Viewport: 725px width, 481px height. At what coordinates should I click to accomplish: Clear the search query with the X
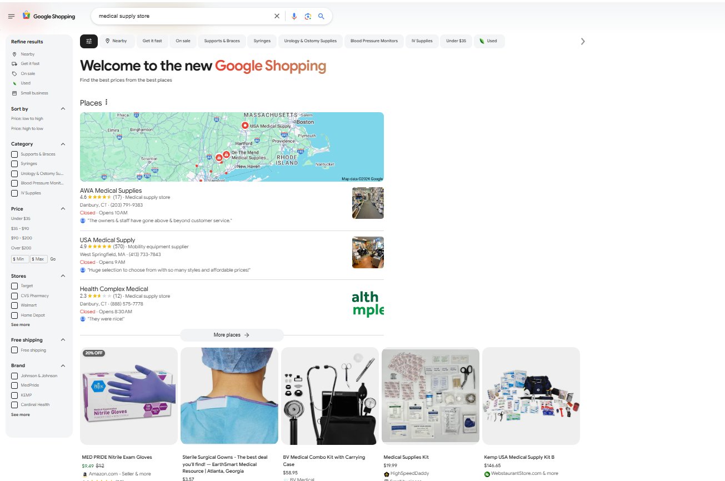click(277, 16)
